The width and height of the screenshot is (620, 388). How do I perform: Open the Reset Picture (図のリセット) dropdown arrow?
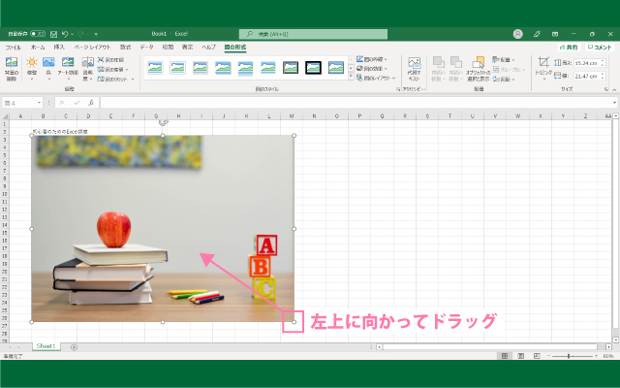point(133,79)
